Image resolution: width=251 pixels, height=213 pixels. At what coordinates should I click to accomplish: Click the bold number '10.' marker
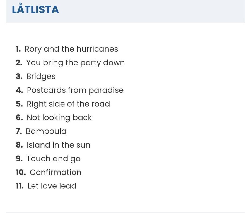(x=21, y=172)
